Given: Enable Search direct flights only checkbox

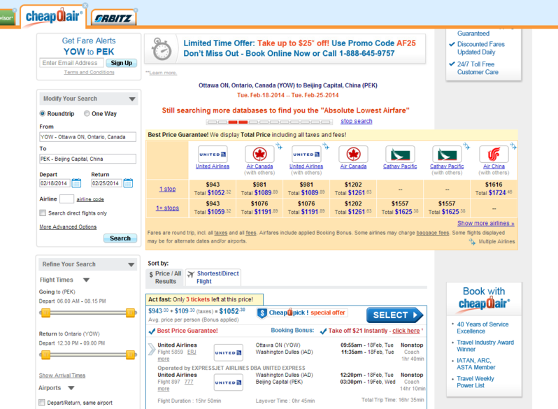Looking at the screenshot, I should [43, 213].
